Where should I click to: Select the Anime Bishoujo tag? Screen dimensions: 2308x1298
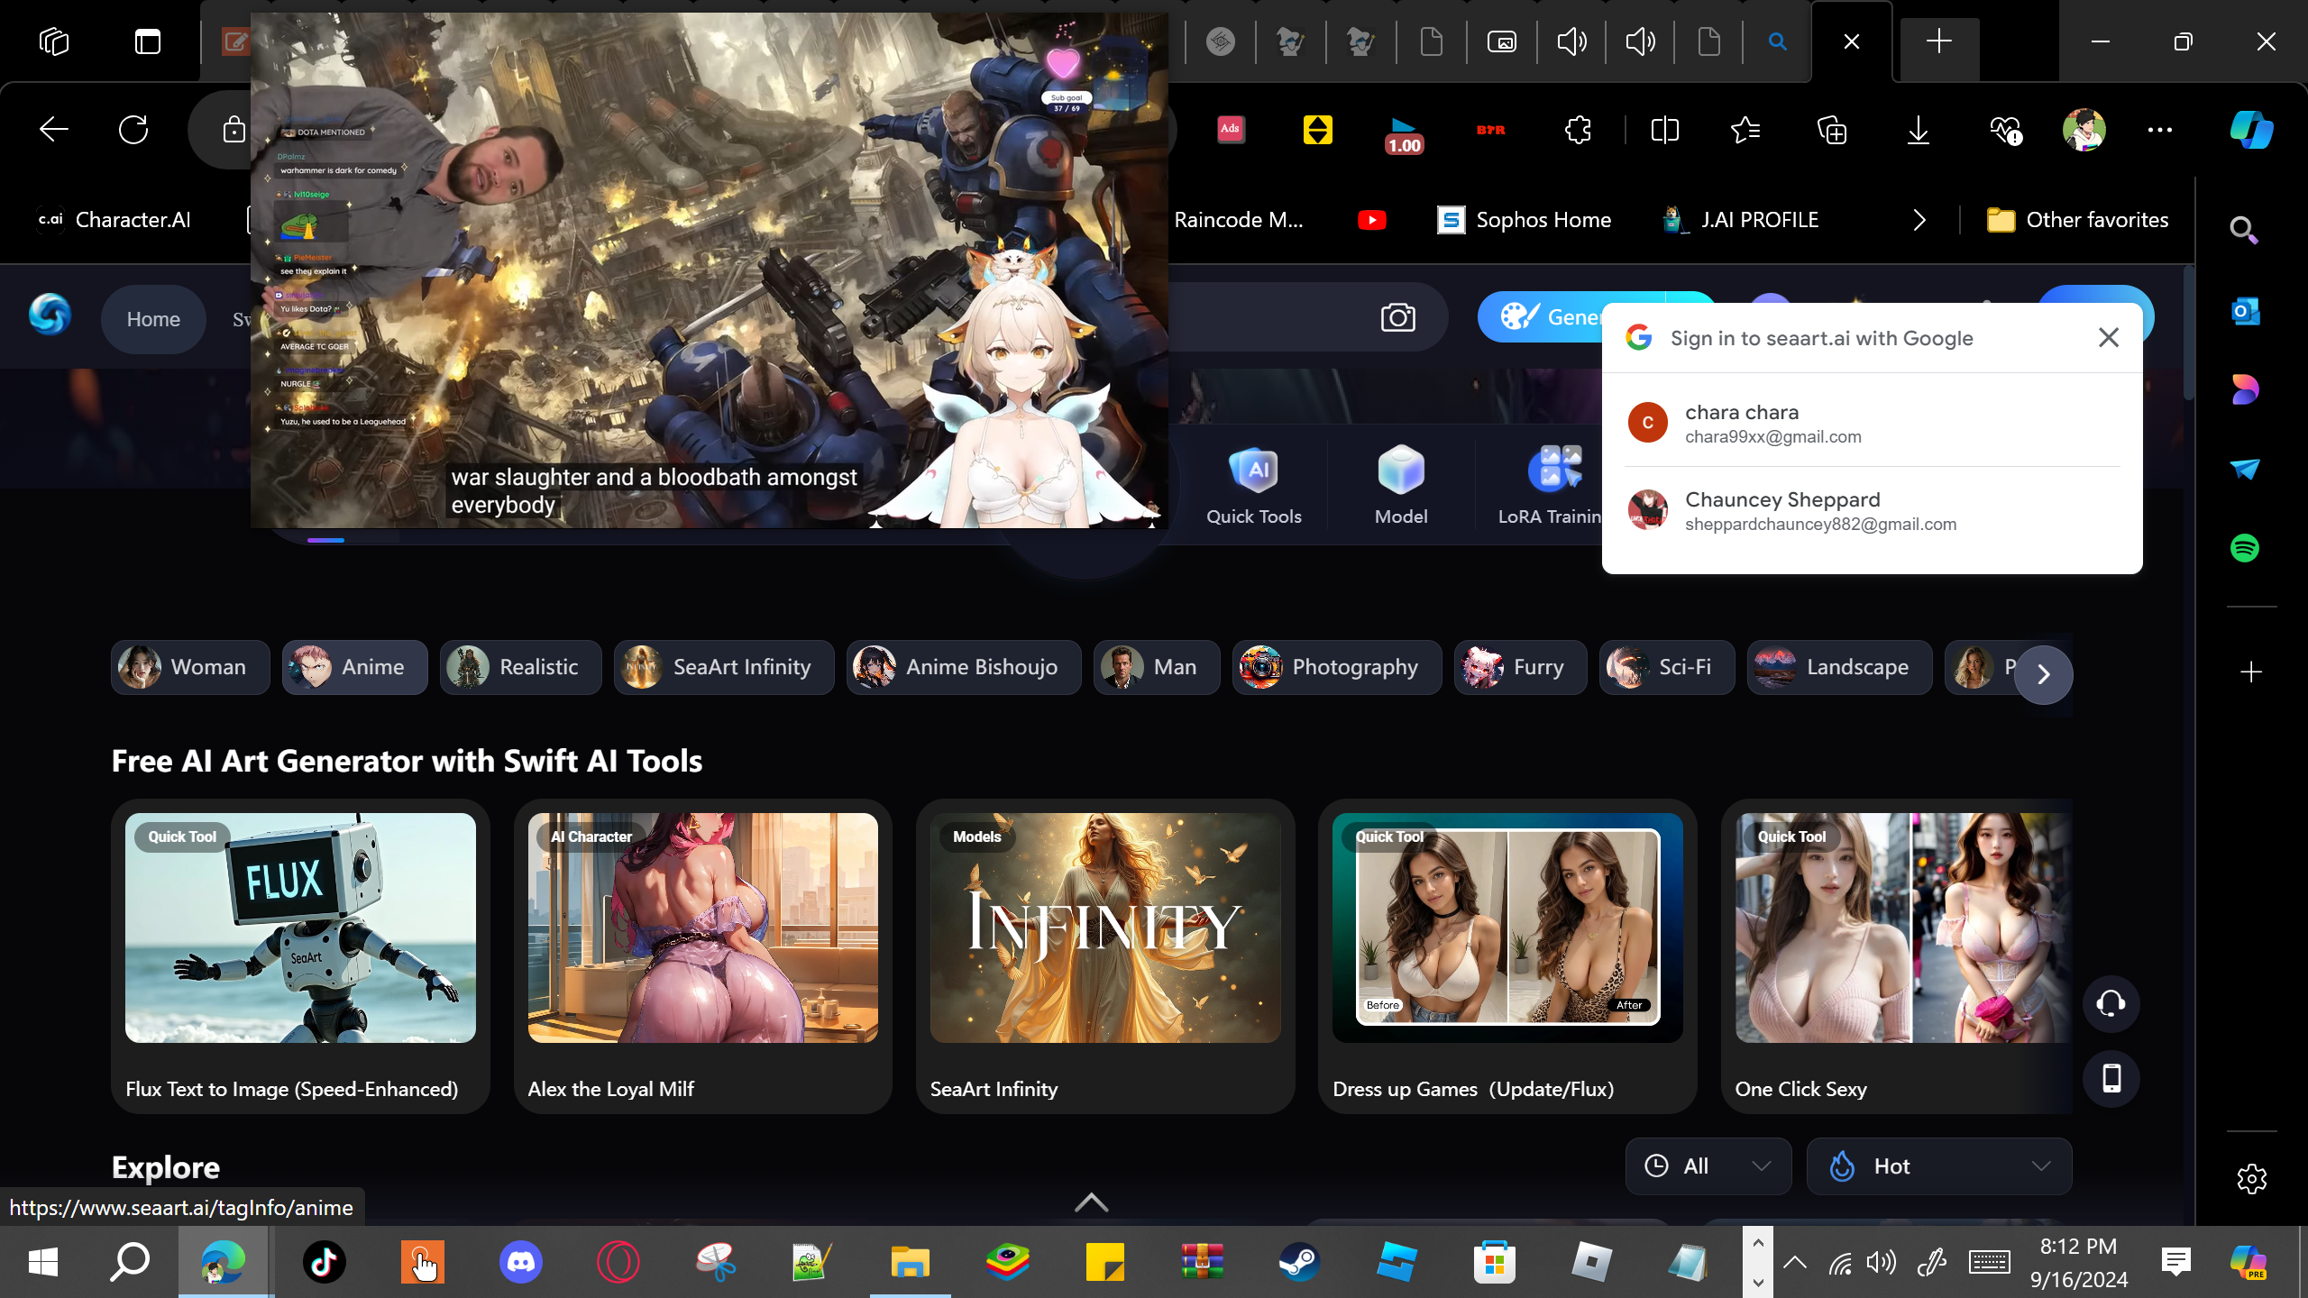(964, 667)
